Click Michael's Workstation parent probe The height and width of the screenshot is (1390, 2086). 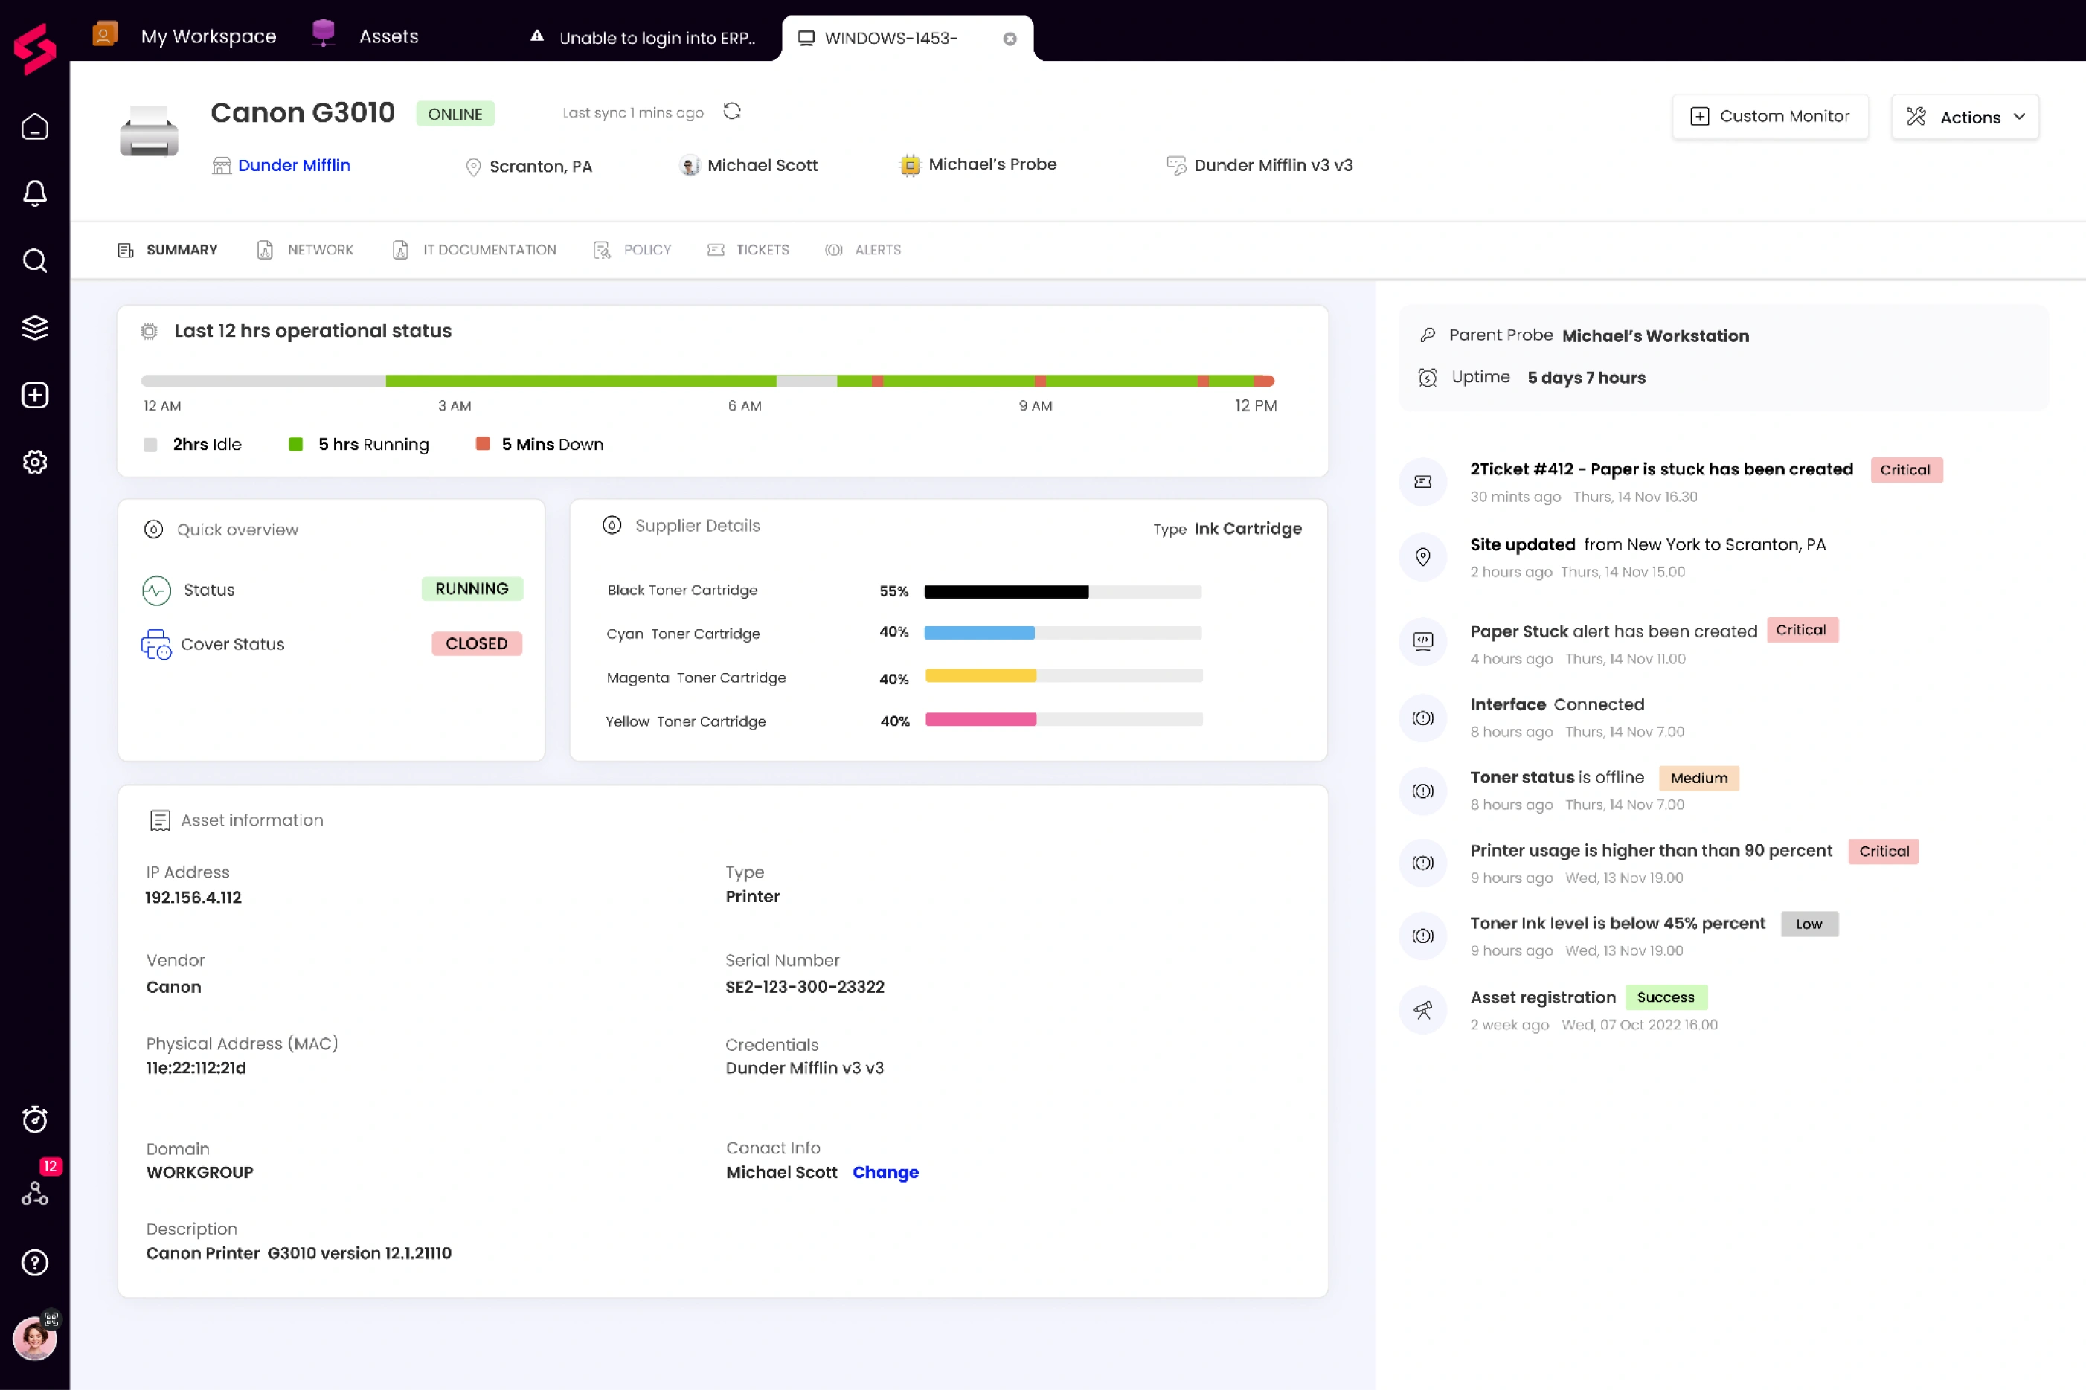(x=1655, y=336)
